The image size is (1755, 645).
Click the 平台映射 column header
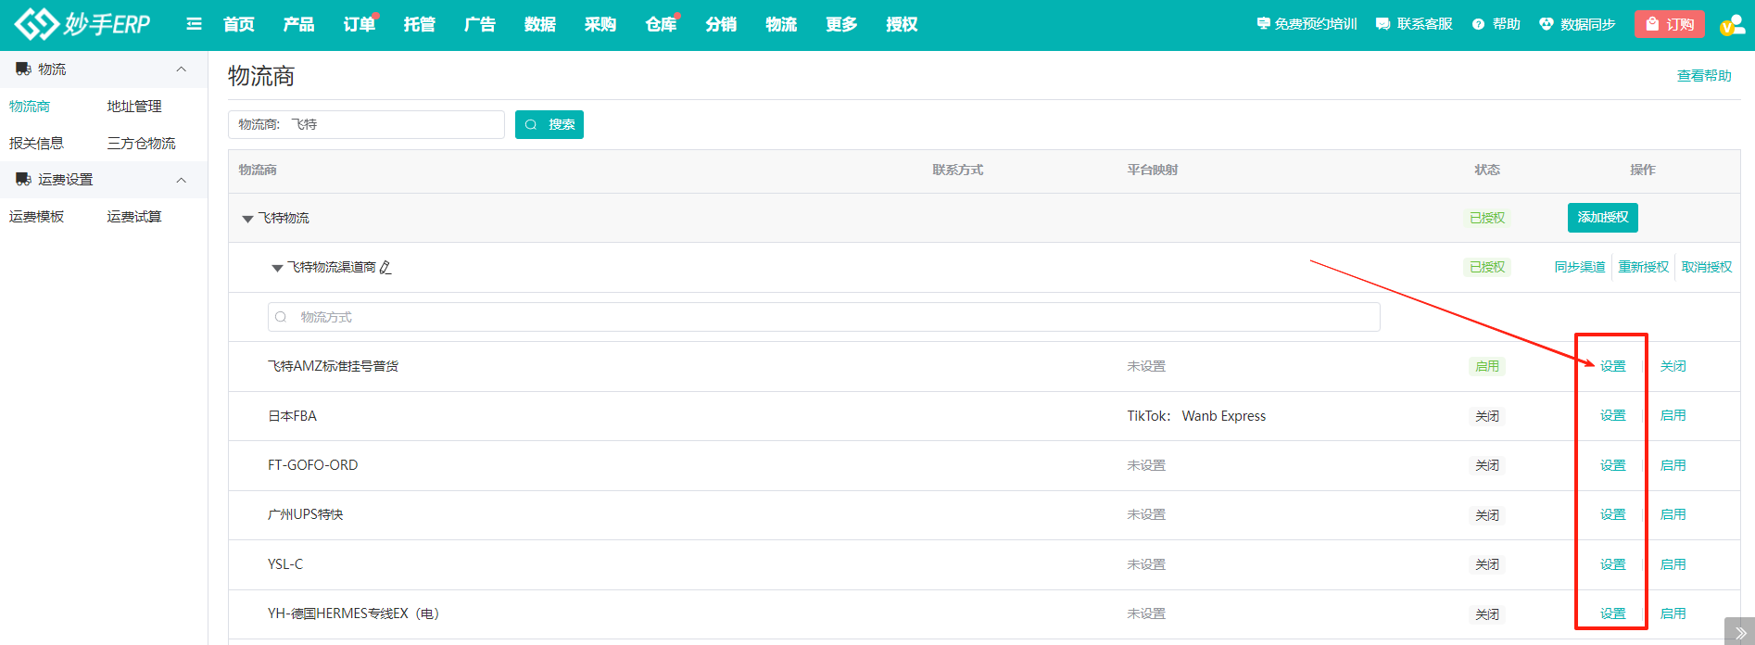(1153, 170)
